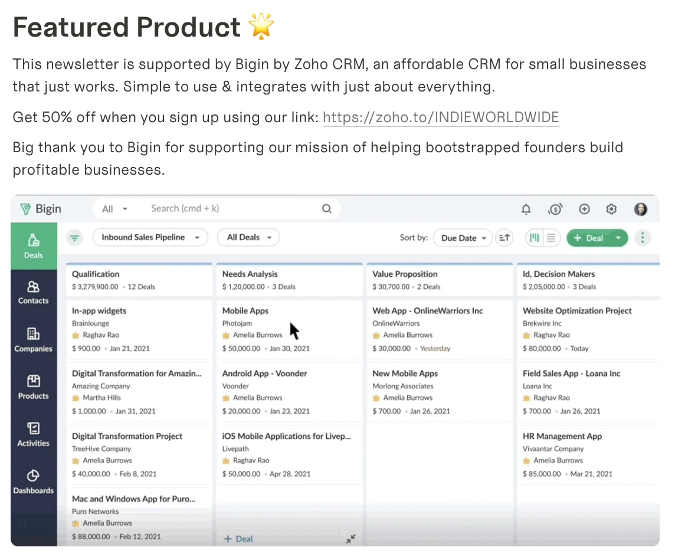Click the Value Proposition stage header
The width and height of the screenshot is (675, 557).
click(440, 280)
